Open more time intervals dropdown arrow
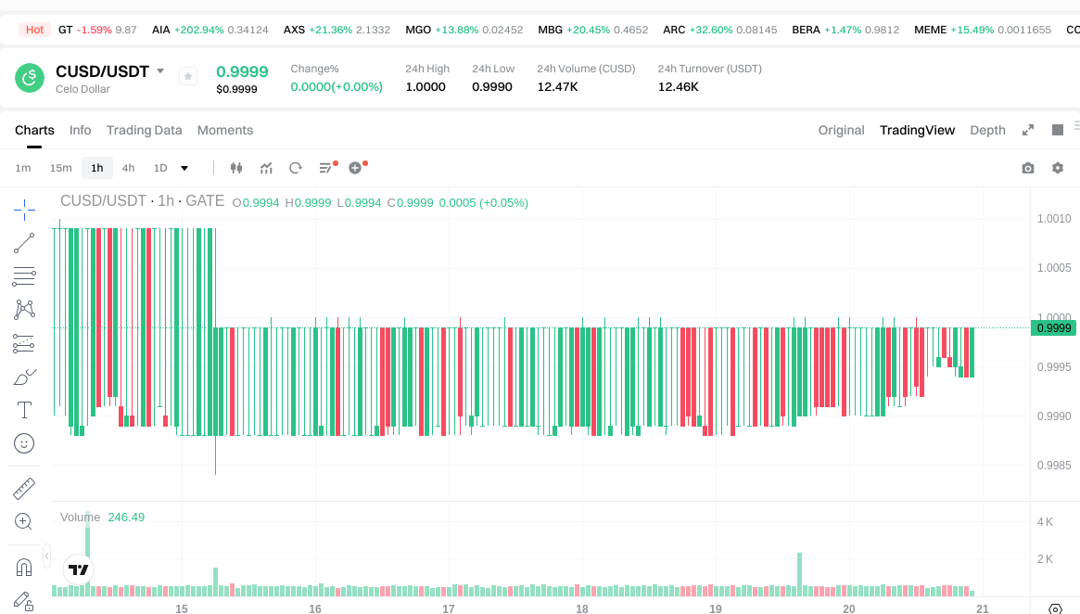The image size is (1080, 614). coord(184,168)
